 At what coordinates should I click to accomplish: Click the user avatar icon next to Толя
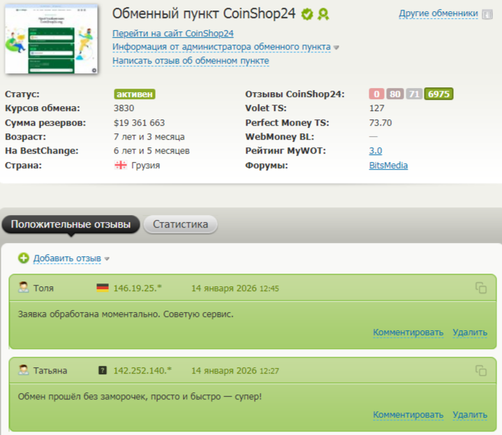[x=24, y=288]
